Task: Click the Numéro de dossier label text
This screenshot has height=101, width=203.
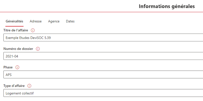Action: (x=18, y=49)
